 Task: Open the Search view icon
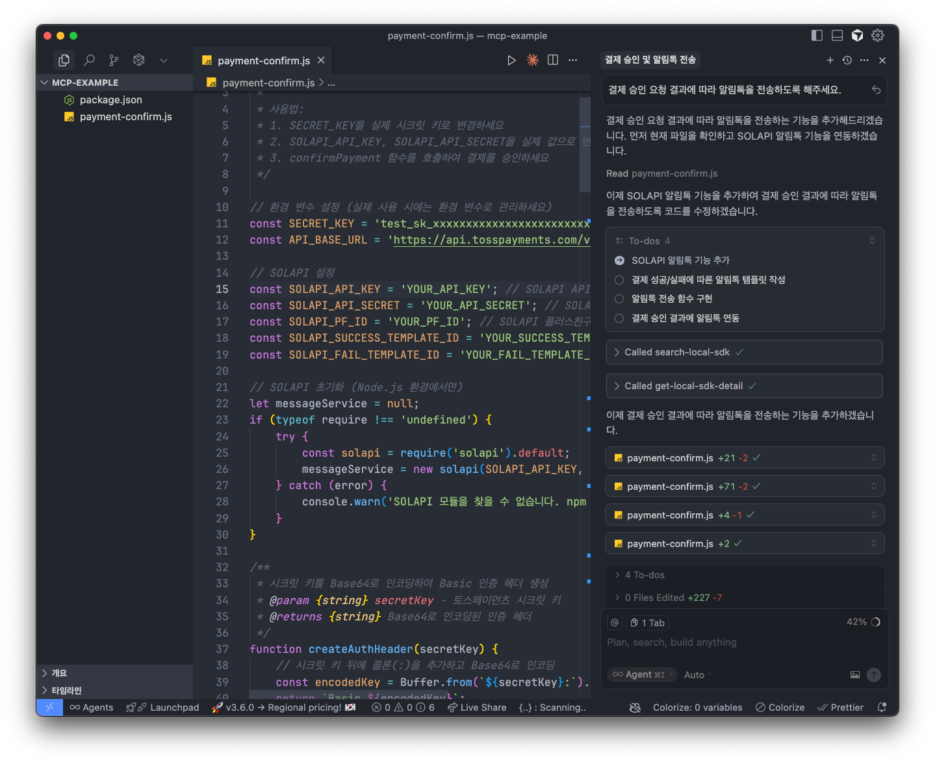[89, 60]
